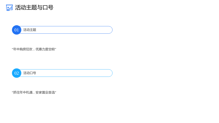
Task: Click the phrase 年中购房狂欢
Action: click(23, 49)
